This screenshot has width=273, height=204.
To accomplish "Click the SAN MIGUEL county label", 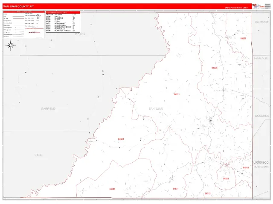I will tap(261, 58).
